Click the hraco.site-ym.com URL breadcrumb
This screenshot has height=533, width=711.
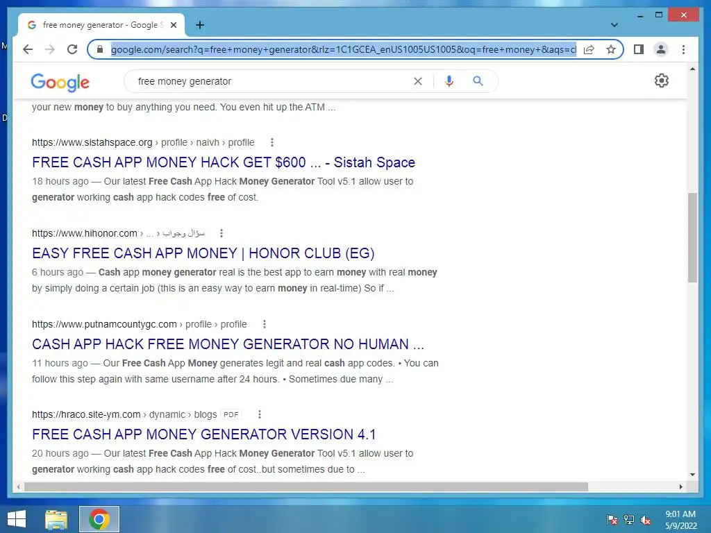pyautogui.click(x=124, y=414)
